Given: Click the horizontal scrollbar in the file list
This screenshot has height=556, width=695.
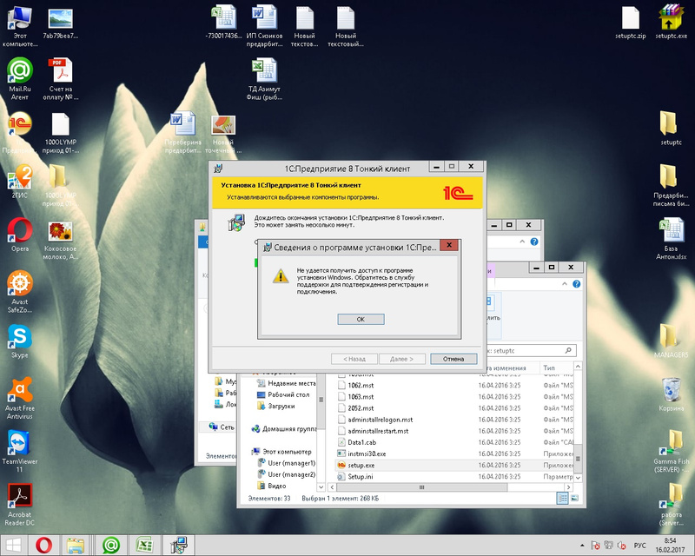Looking at the screenshot, I should tap(434, 488).
